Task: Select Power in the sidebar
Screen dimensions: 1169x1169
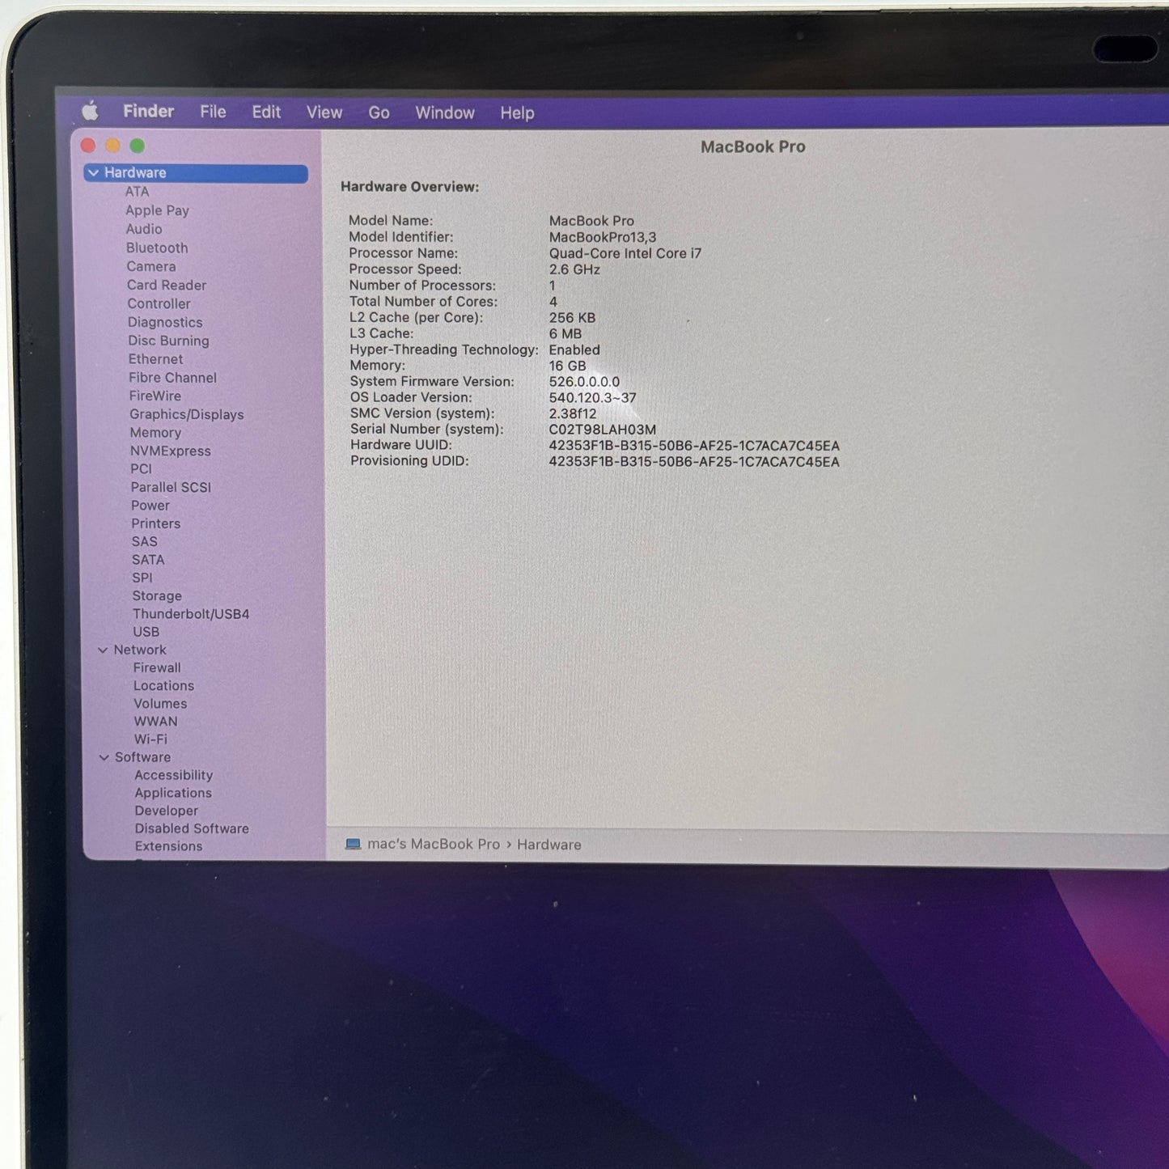Action: point(150,506)
